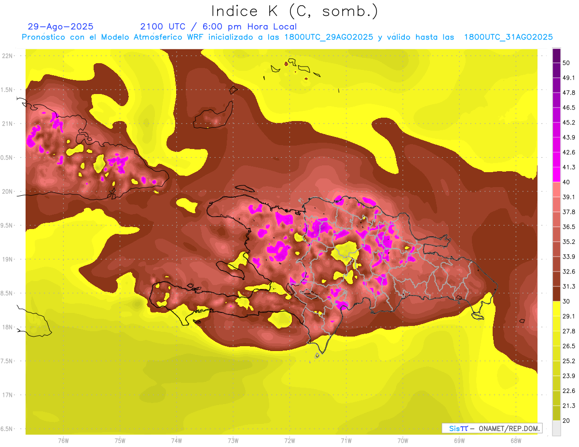Click the colorbar value '36.5'
The image size is (579, 447).
click(569, 227)
